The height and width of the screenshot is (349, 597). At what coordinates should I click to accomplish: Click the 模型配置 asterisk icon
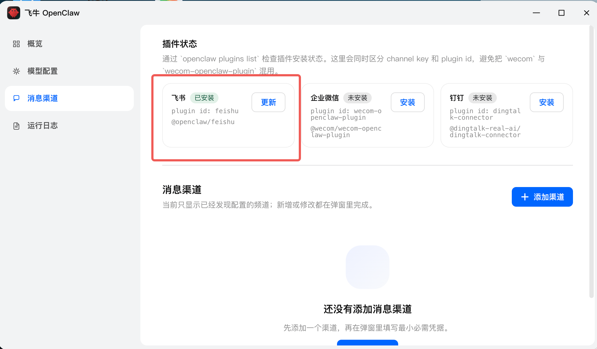pos(16,71)
